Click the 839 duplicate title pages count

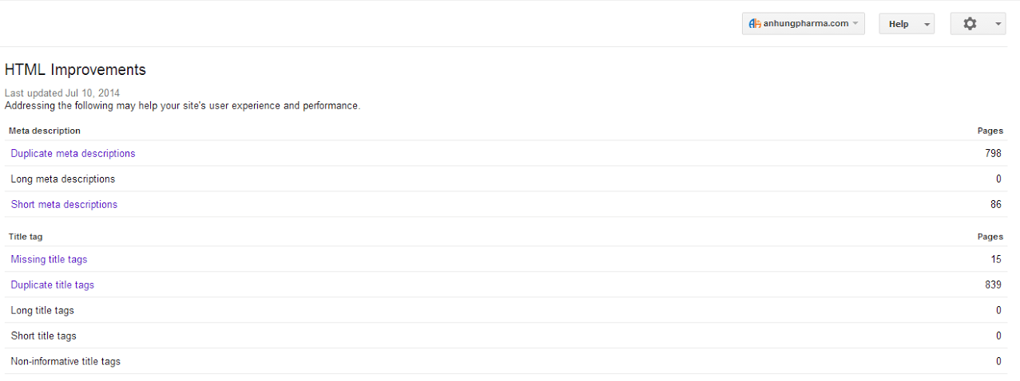click(993, 285)
